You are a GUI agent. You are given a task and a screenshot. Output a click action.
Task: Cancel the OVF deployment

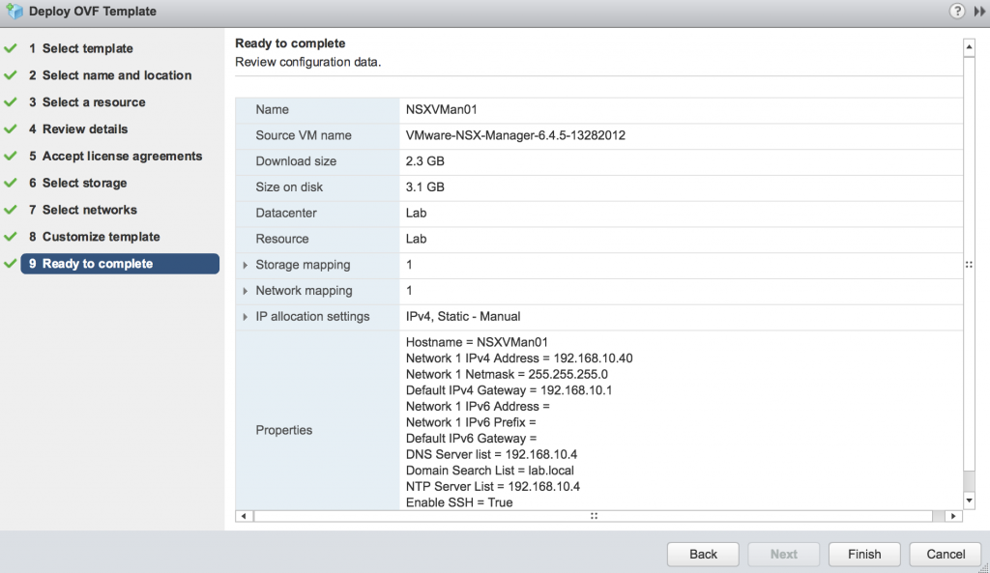946,554
